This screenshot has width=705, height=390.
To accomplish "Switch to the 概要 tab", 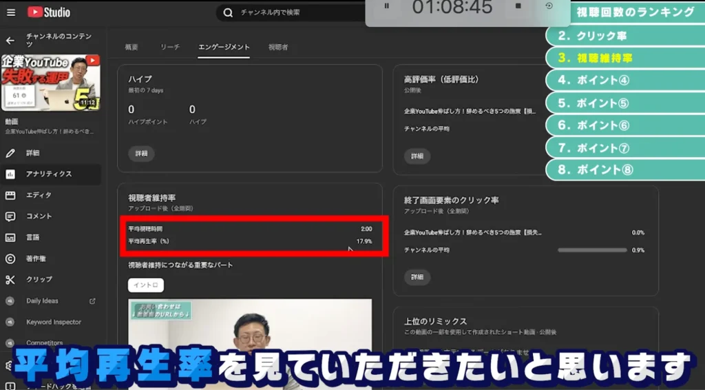I will (131, 47).
